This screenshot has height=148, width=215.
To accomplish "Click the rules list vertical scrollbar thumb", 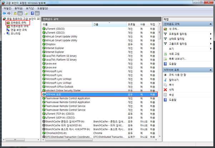I will [x=160, y=33].
